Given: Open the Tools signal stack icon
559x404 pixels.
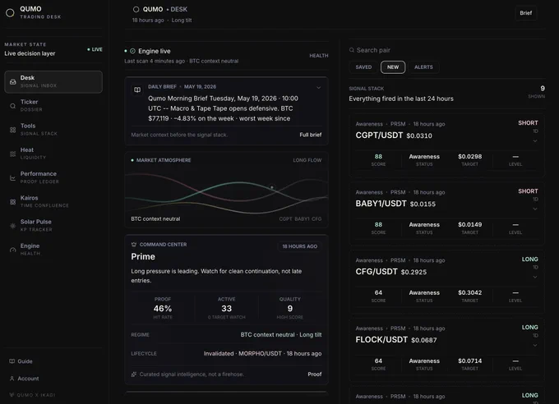Looking at the screenshot, I should (x=13, y=130).
